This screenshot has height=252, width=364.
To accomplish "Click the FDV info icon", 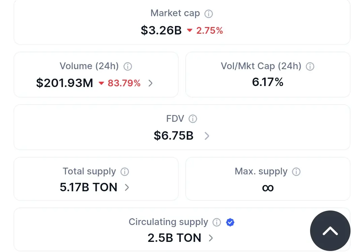I will (193, 119).
